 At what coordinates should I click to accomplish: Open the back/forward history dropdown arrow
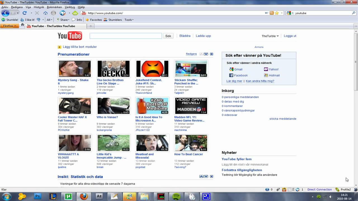tap(18, 13)
